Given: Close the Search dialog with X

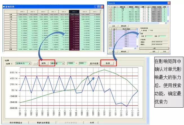Looking at the screenshot, I should tap(169, 3).
